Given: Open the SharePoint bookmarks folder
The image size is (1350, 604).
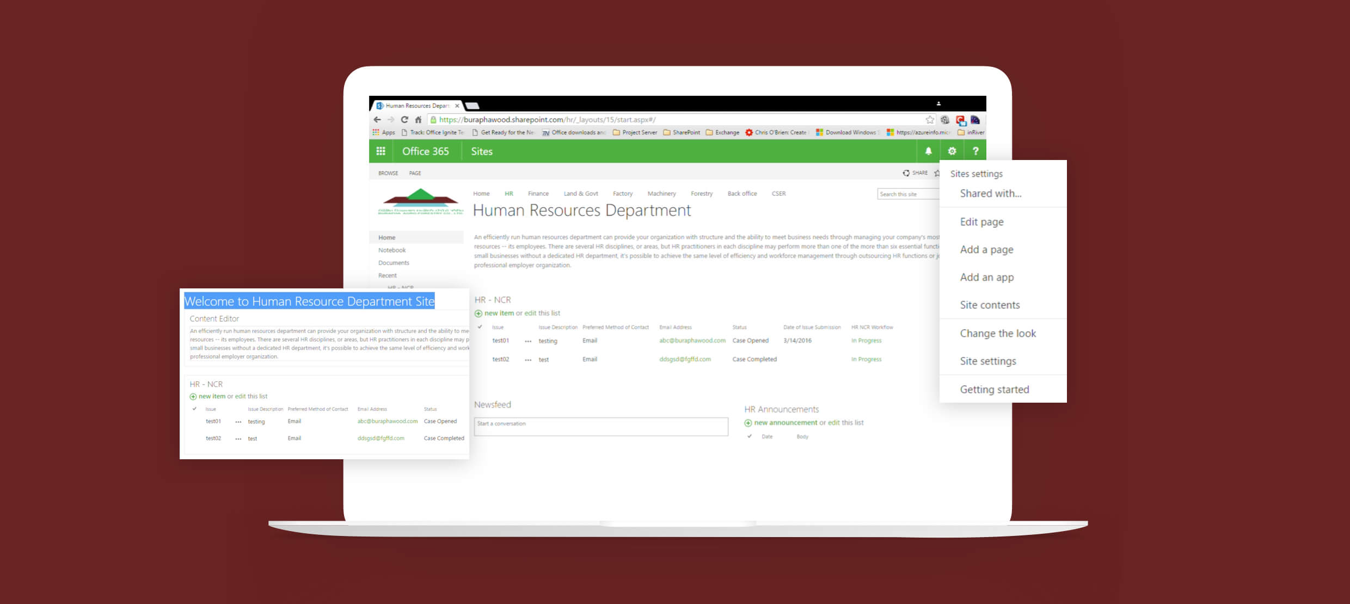Looking at the screenshot, I should [688, 132].
